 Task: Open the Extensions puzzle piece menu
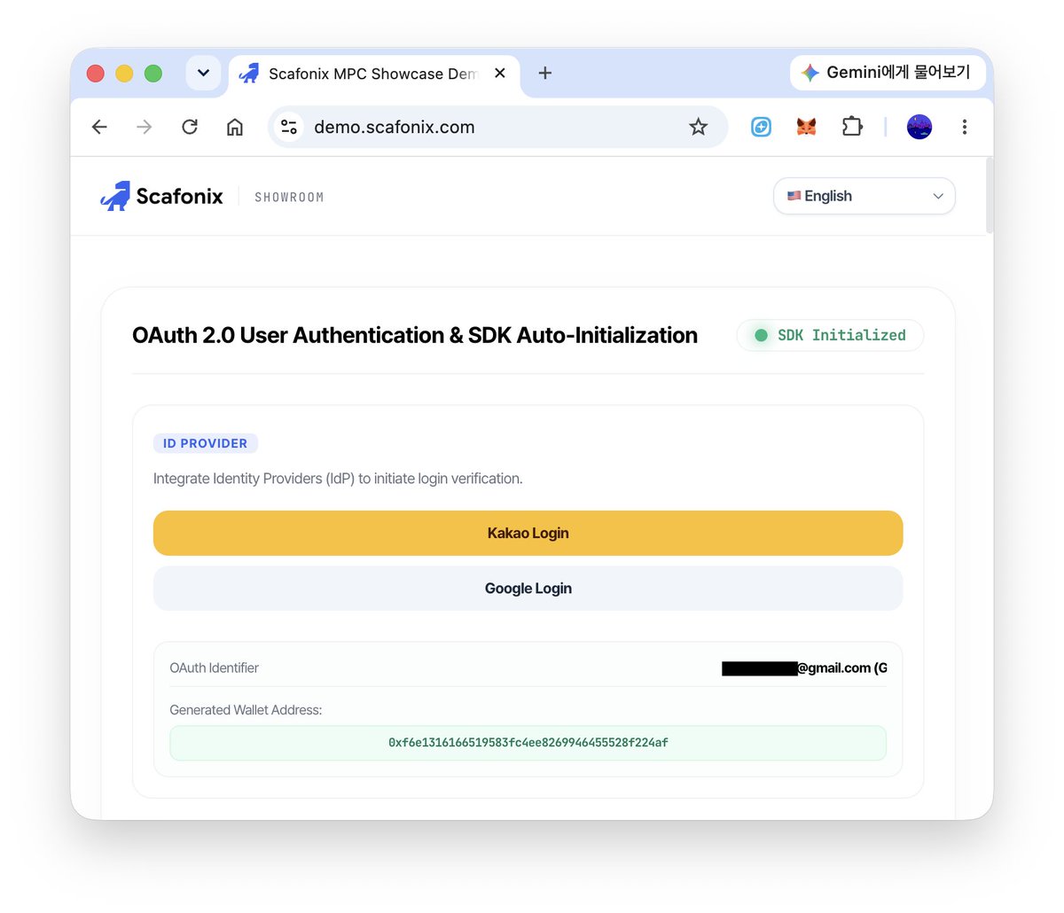pos(852,127)
